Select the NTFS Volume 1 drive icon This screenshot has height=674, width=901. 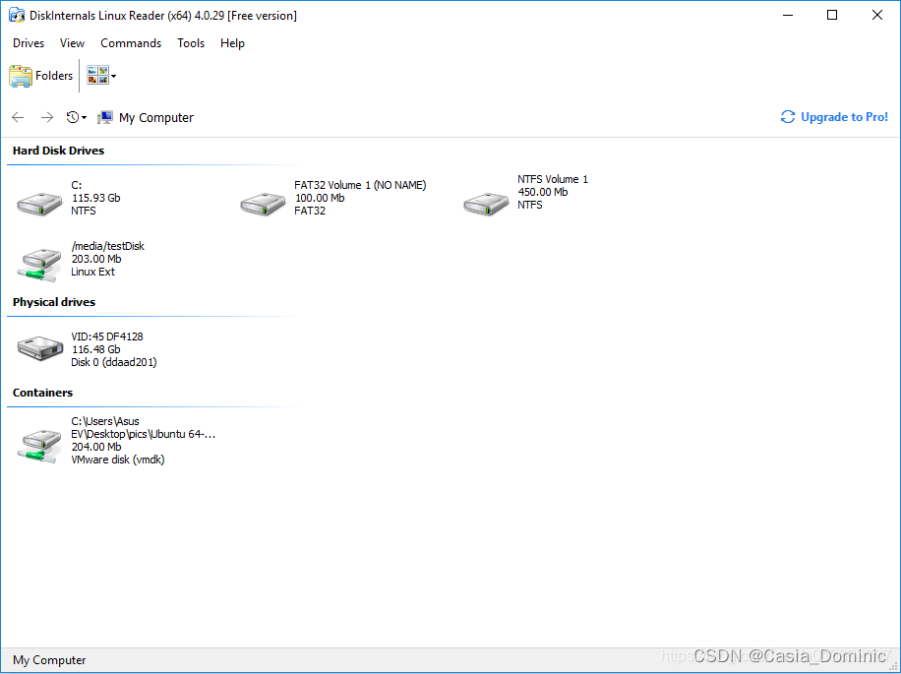coord(486,204)
